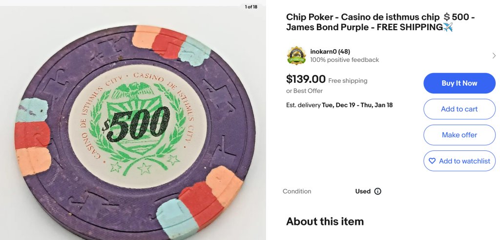Open seller profile inokarn0 (48)

pos(330,52)
